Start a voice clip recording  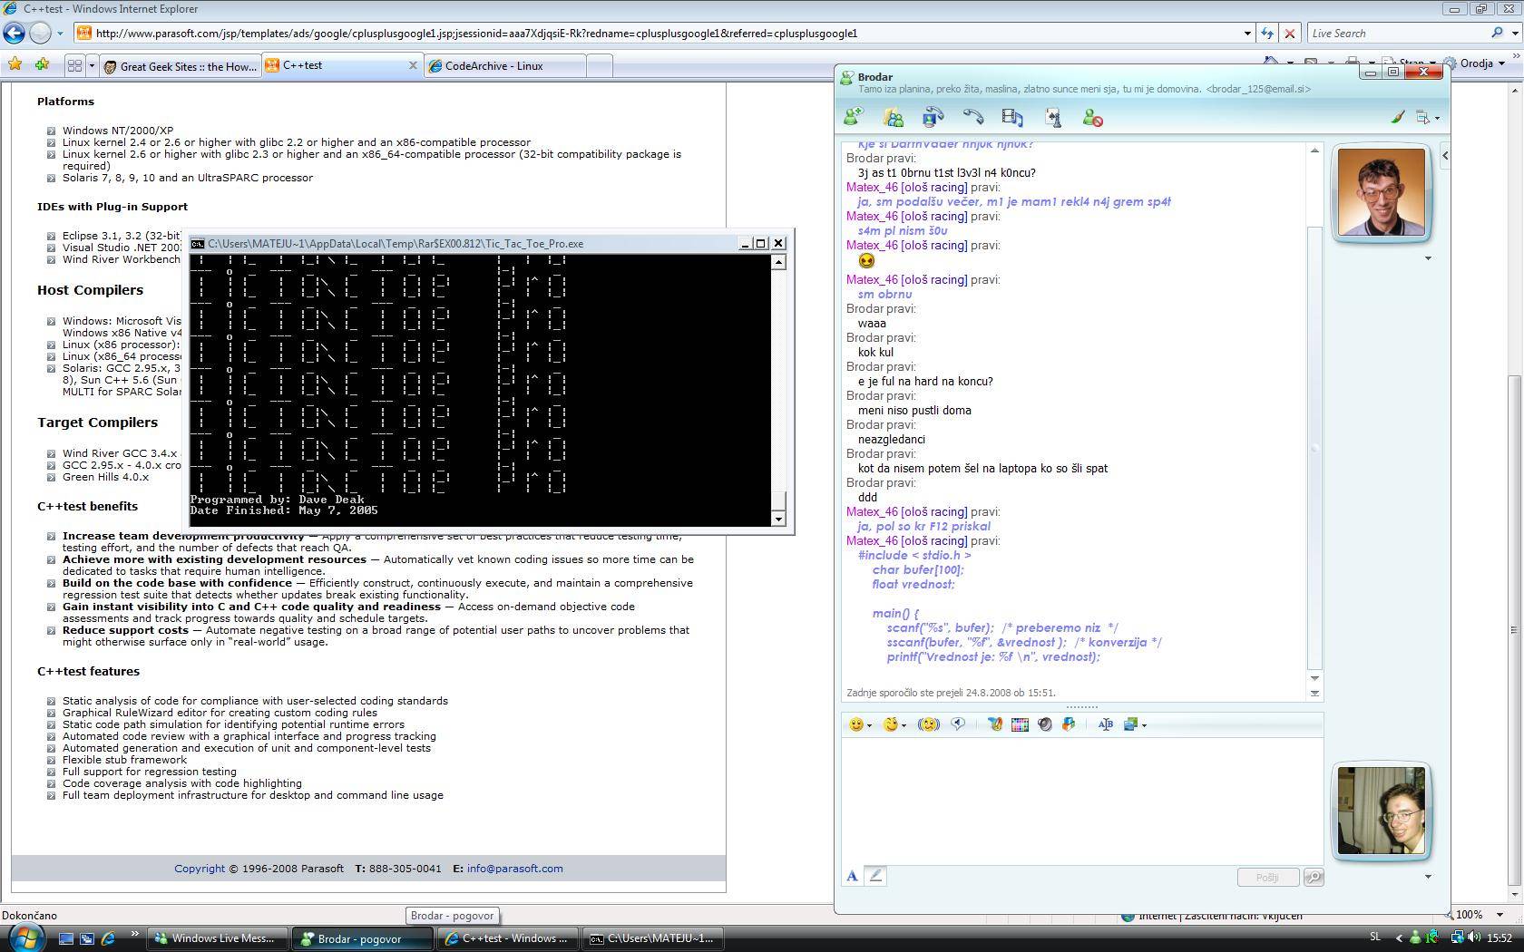click(958, 724)
